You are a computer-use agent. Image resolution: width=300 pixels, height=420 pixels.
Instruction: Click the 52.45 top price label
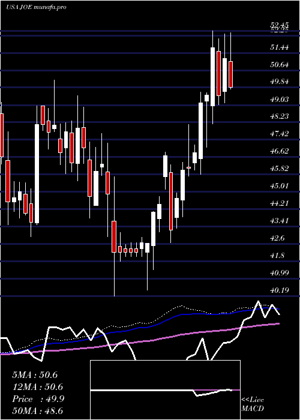click(x=280, y=25)
